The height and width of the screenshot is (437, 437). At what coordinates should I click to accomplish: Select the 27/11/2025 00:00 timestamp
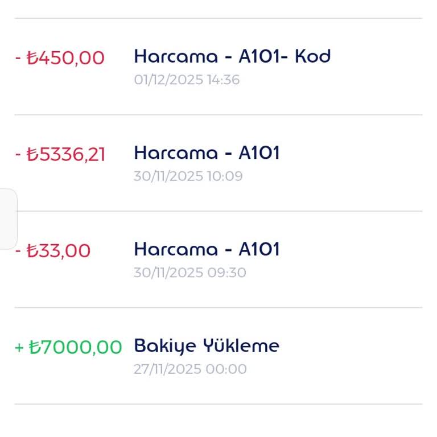pos(190,369)
